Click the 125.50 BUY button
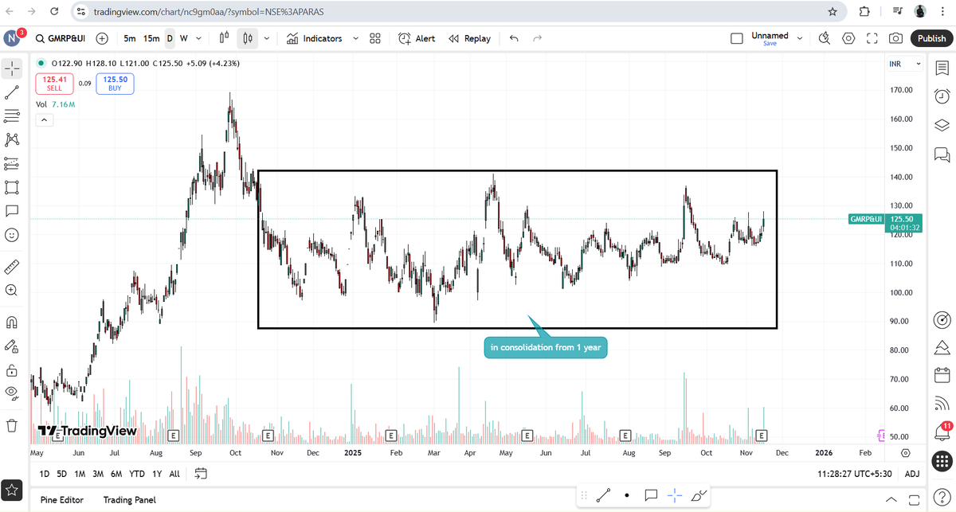Image resolution: width=956 pixels, height=512 pixels. point(115,84)
